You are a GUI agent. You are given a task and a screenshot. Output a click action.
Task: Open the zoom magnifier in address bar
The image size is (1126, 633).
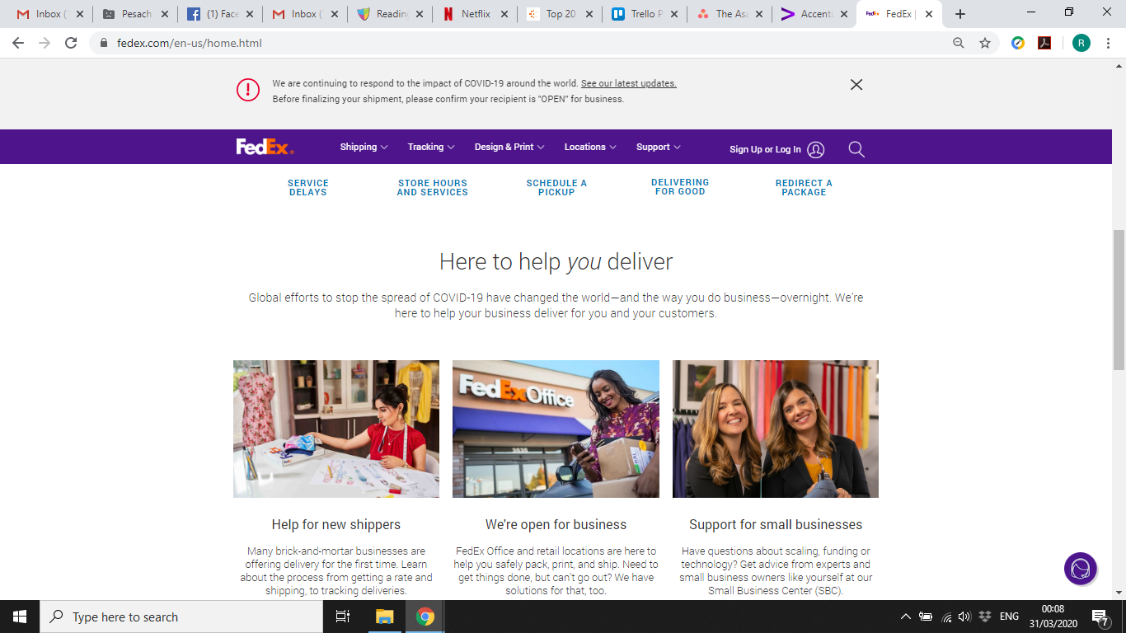(x=958, y=43)
